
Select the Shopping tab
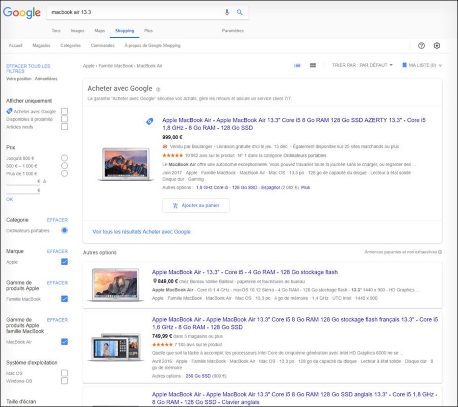pos(125,31)
